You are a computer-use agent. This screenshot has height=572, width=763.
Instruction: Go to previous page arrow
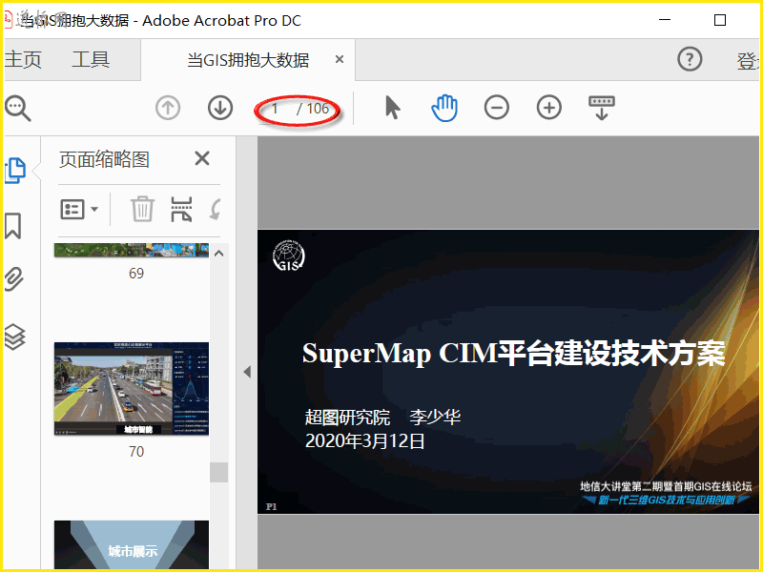pyautogui.click(x=168, y=108)
